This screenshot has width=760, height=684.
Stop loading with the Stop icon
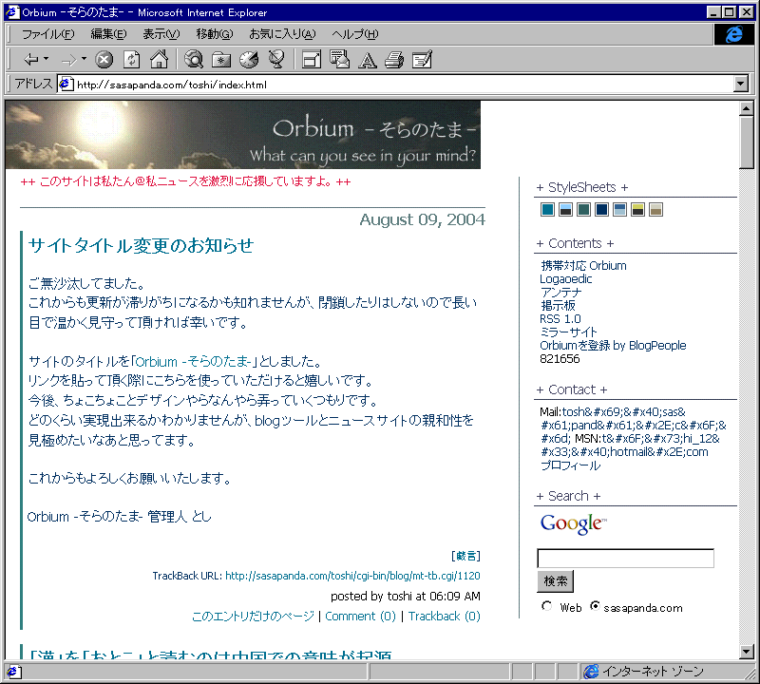[104, 60]
